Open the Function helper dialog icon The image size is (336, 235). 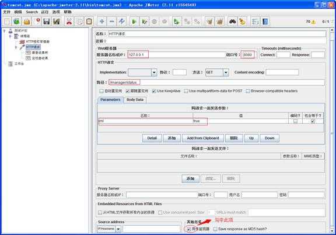pyautogui.click(x=255, y=22)
